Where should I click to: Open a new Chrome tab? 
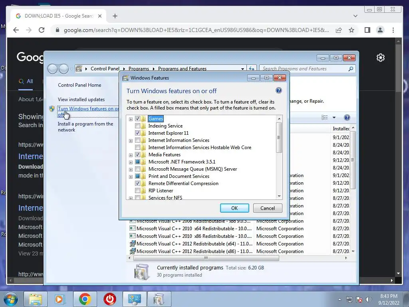point(115,16)
